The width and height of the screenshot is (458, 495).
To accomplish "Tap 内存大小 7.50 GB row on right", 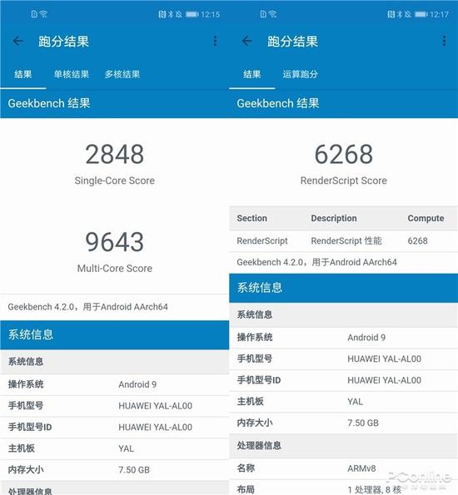I will (344, 423).
